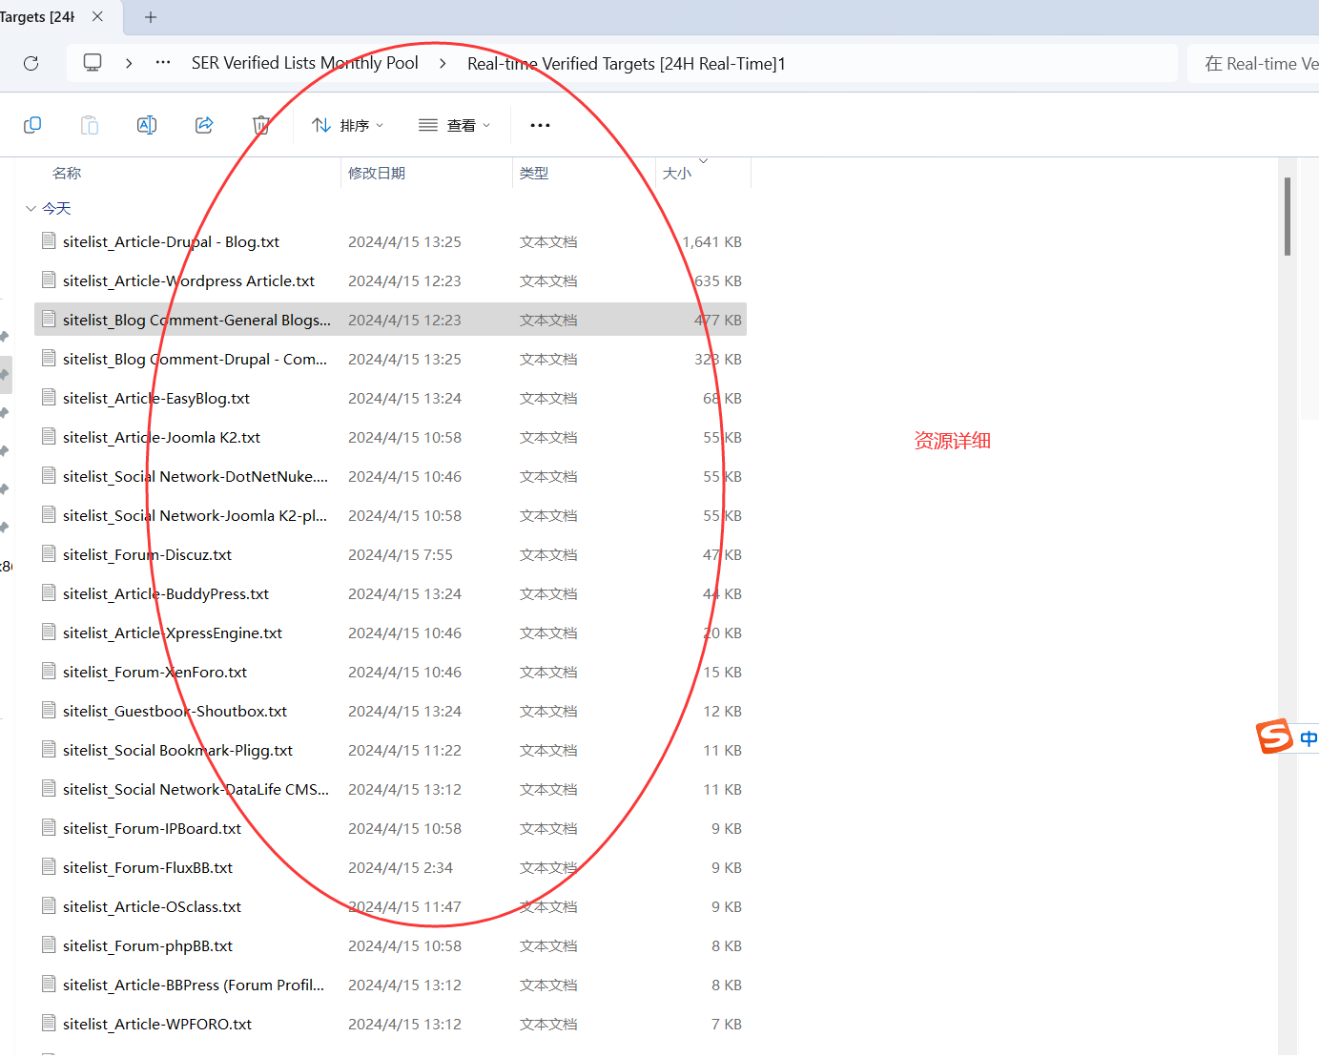This screenshot has height=1058, width=1319.
Task: Click the 1,641 KB size cell
Action: 711,242
